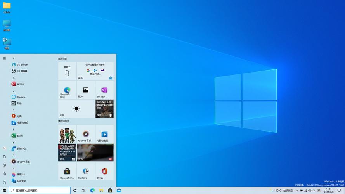Screen dimensions: 345x194
Task: Open the Microsoft Store tile
Action: click(x=67, y=171)
